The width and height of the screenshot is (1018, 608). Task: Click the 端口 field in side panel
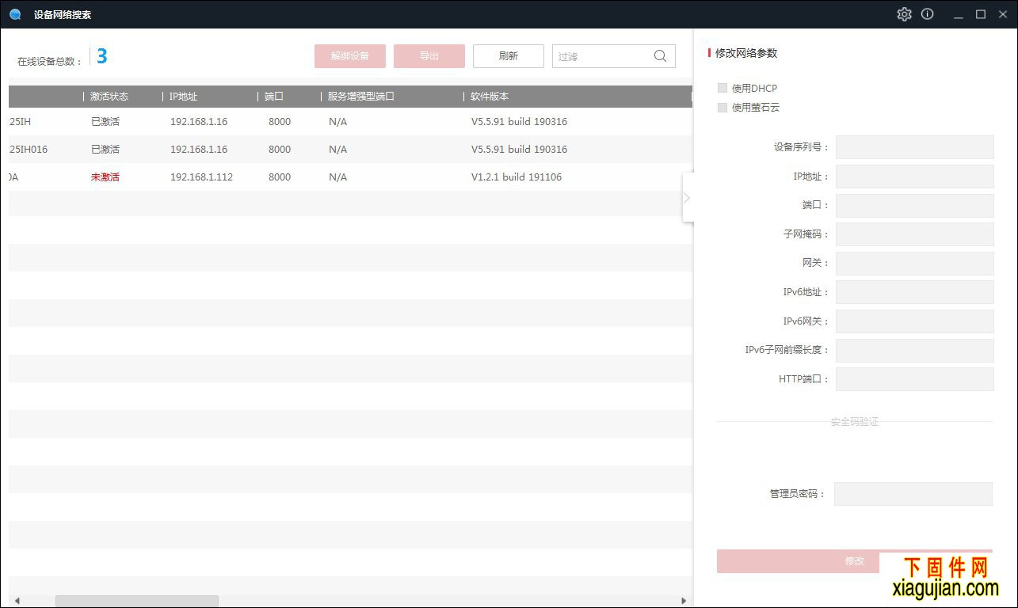tap(915, 205)
